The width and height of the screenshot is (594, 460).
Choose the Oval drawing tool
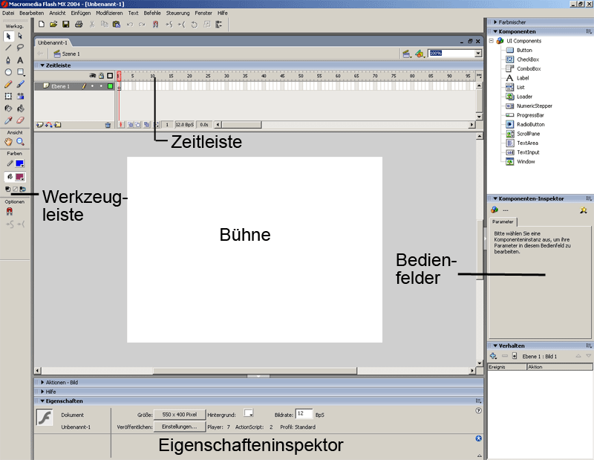coord(8,72)
